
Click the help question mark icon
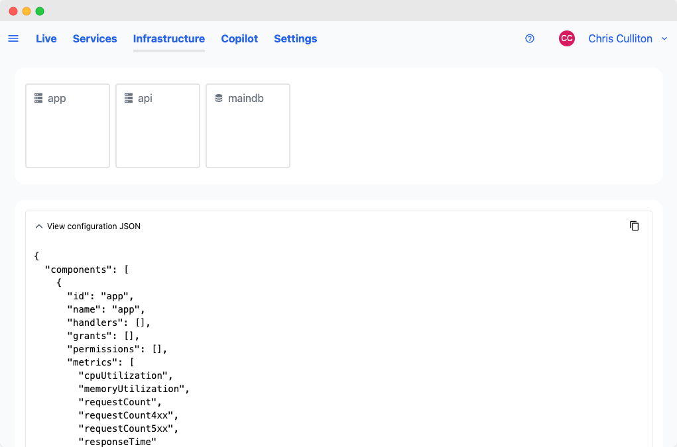click(530, 39)
